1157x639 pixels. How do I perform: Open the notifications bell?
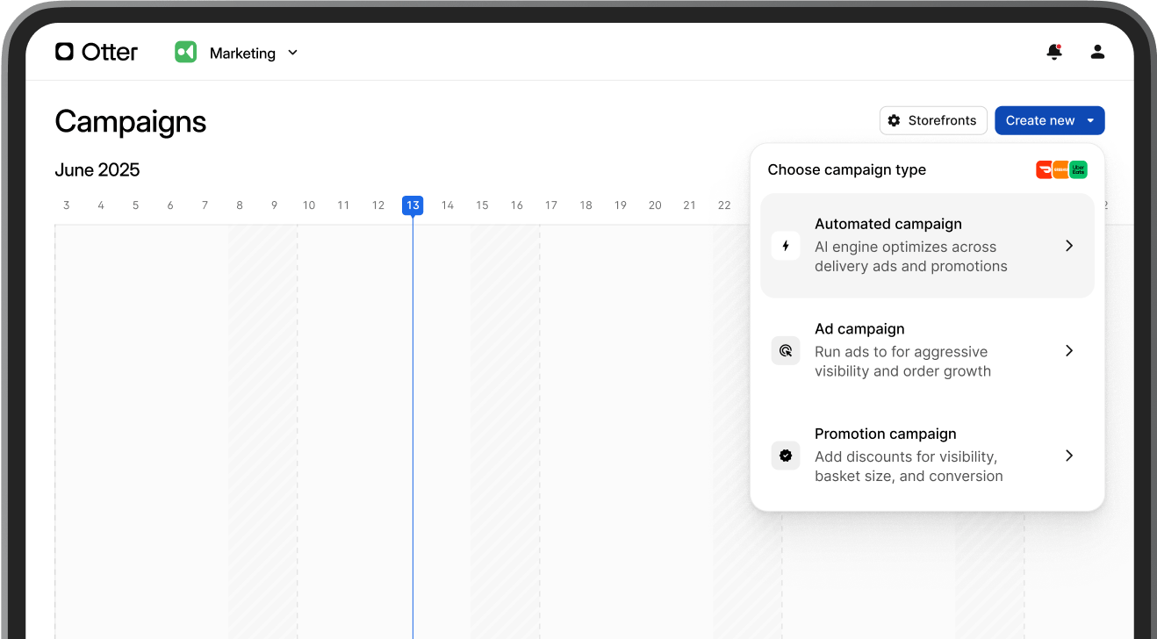pyautogui.click(x=1054, y=52)
